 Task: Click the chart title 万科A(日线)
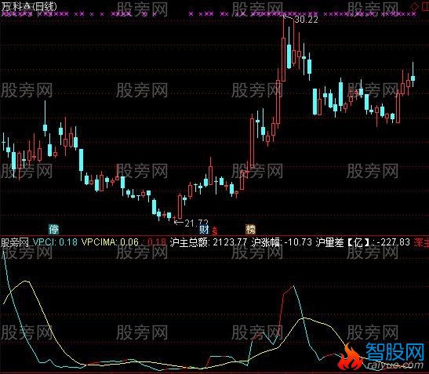pos(29,6)
